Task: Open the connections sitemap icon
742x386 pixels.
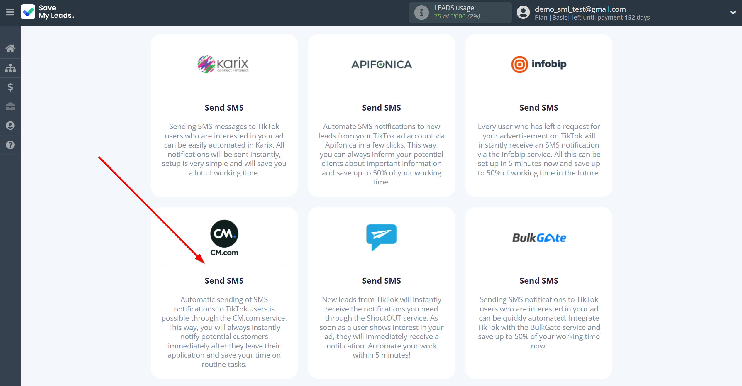Action: pos(10,68)
